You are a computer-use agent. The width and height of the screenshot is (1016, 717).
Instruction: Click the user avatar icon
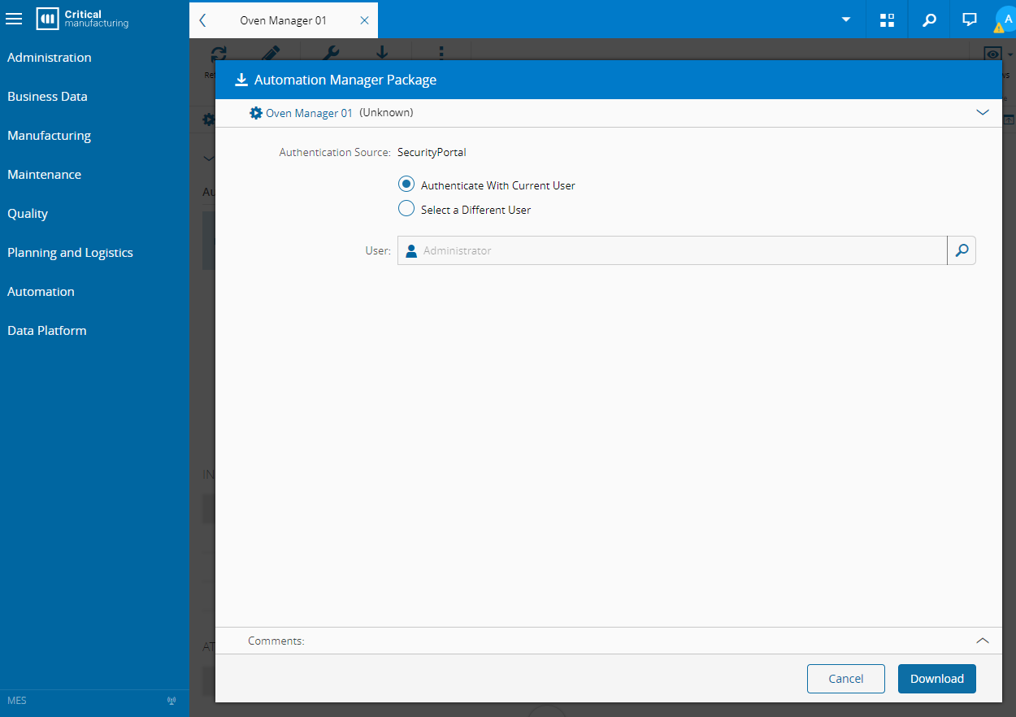coord(1006,20)
